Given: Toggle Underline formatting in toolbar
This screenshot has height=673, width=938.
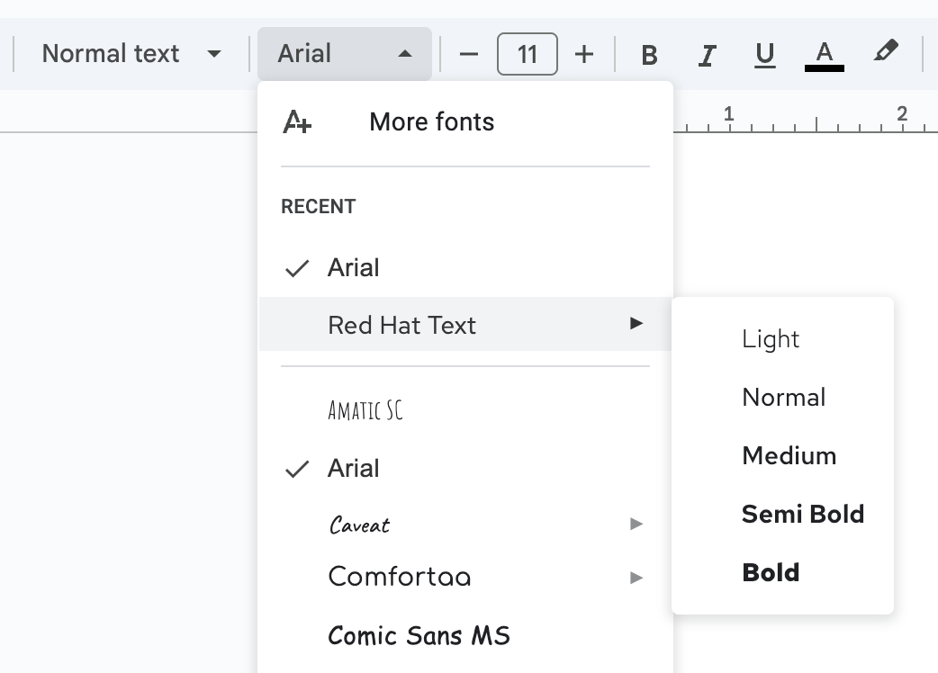Looking at the screenshot, I should tap(765, 55).
